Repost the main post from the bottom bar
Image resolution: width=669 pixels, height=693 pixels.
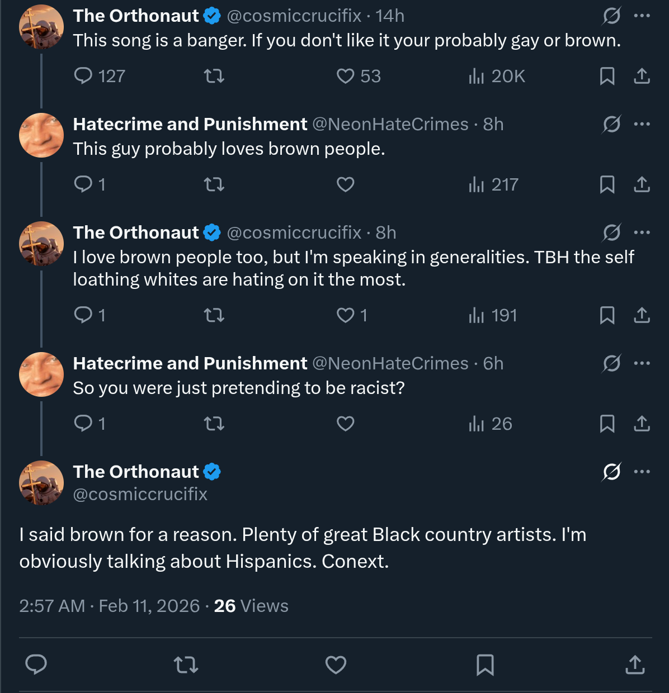point(186,664)
